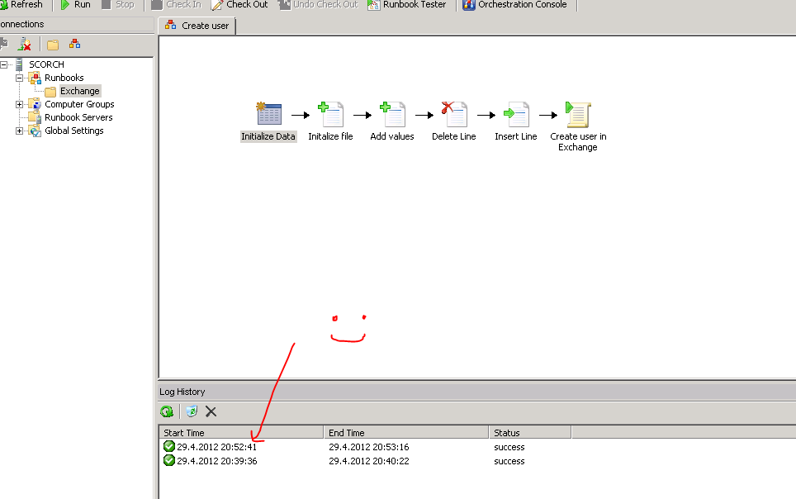Collapse the Runbooks tree node
Viewport: 796px width, 499px height.
coord(19,78)
